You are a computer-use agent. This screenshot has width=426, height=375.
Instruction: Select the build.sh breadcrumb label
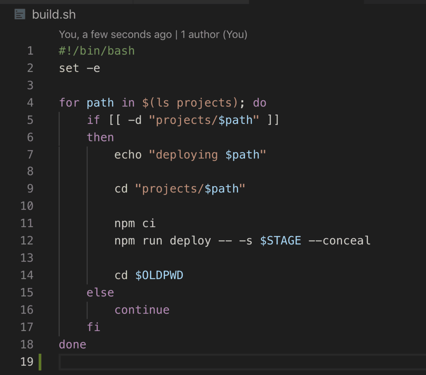pos(54,15)
